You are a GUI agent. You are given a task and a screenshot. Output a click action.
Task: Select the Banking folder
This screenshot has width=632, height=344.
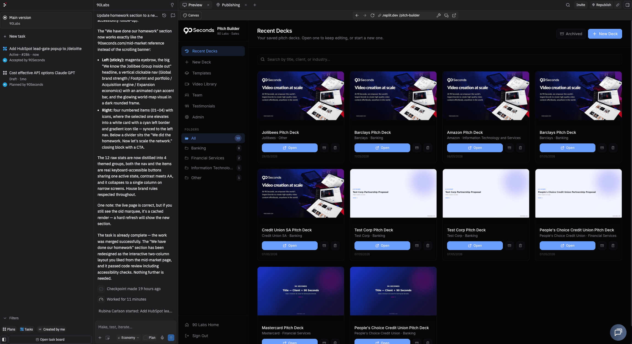(213, 148)
